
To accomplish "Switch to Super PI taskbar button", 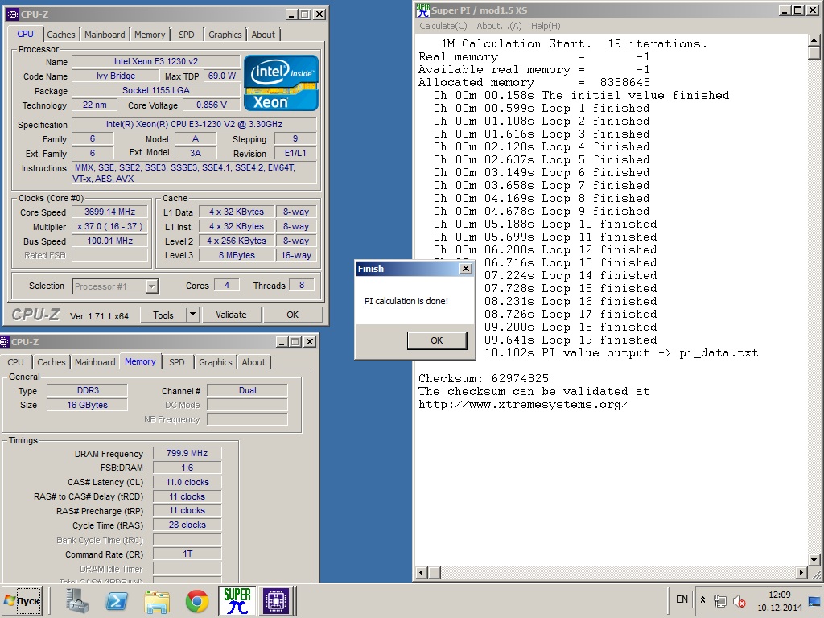I will click(237, 600).
